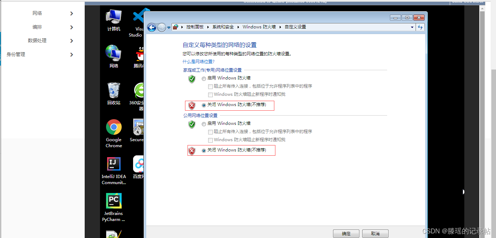Launch IntelliJ IDEA Community desktop icon
The image size is (496, 238).
(114, 171)
